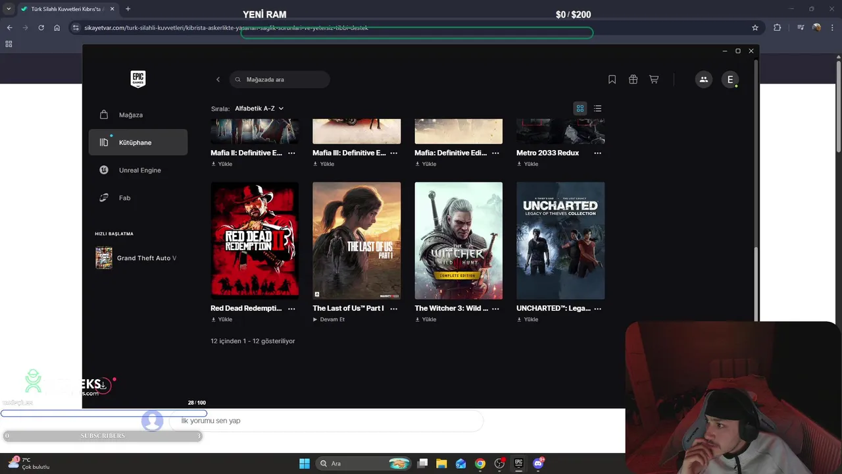
Task: Open the account profile E avatar
Action: coord(730,80)
